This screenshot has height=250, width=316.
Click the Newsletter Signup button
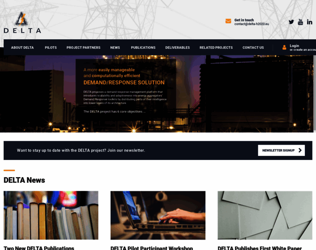click(281, 150)
